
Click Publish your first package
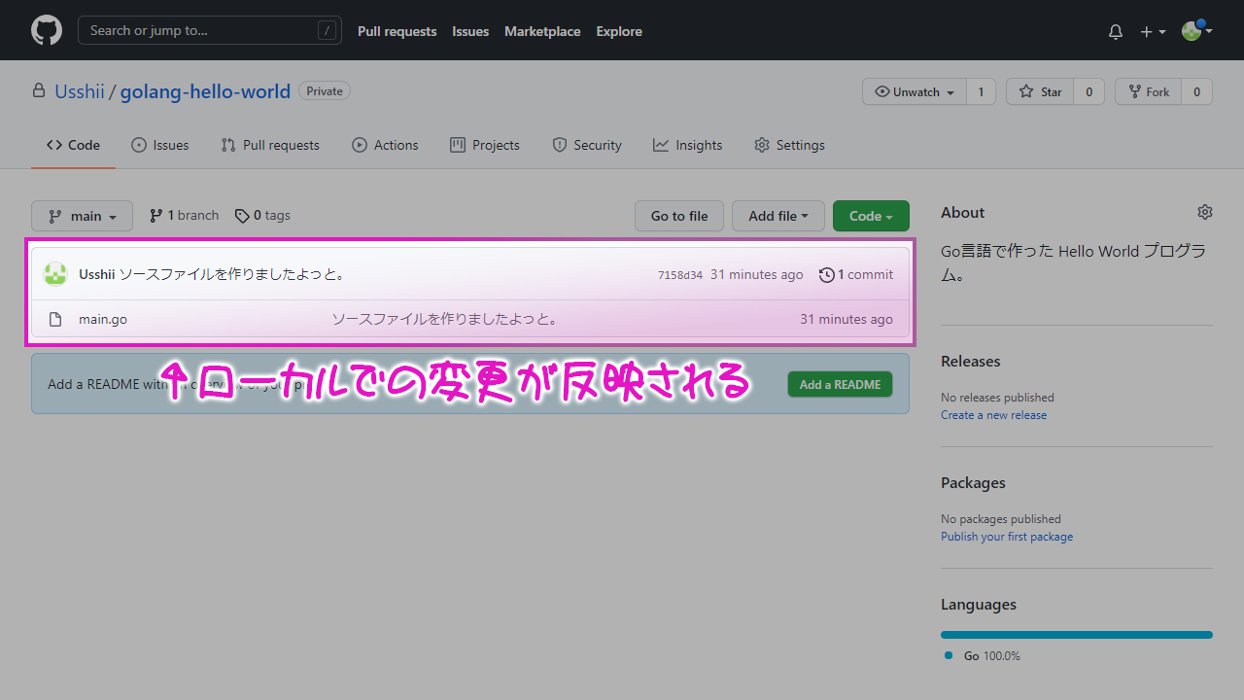point(1007,537)
